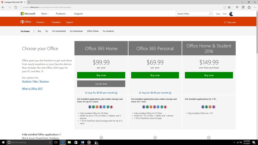Open Task View on taskbar
This screenshot has height=145, width=258.
coord(56,142)
